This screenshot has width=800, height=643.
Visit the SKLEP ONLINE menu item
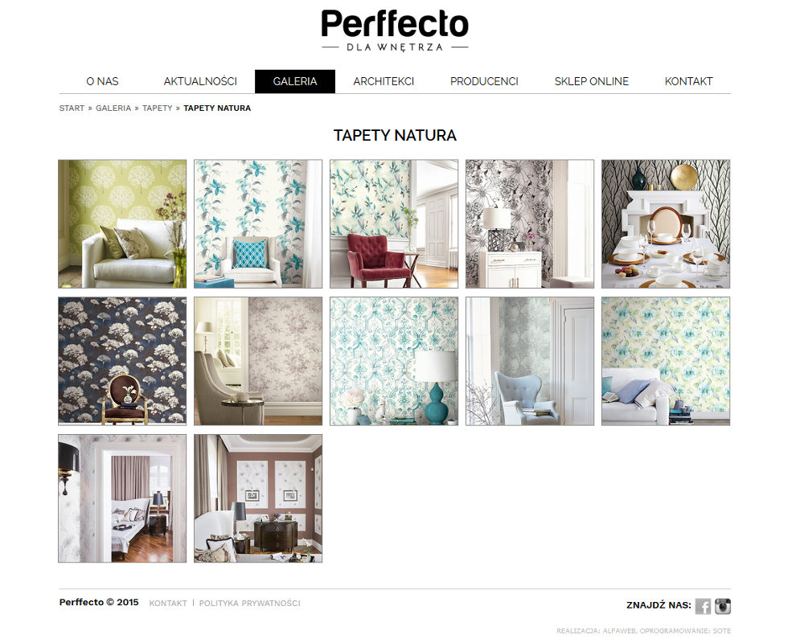(591, 81)
